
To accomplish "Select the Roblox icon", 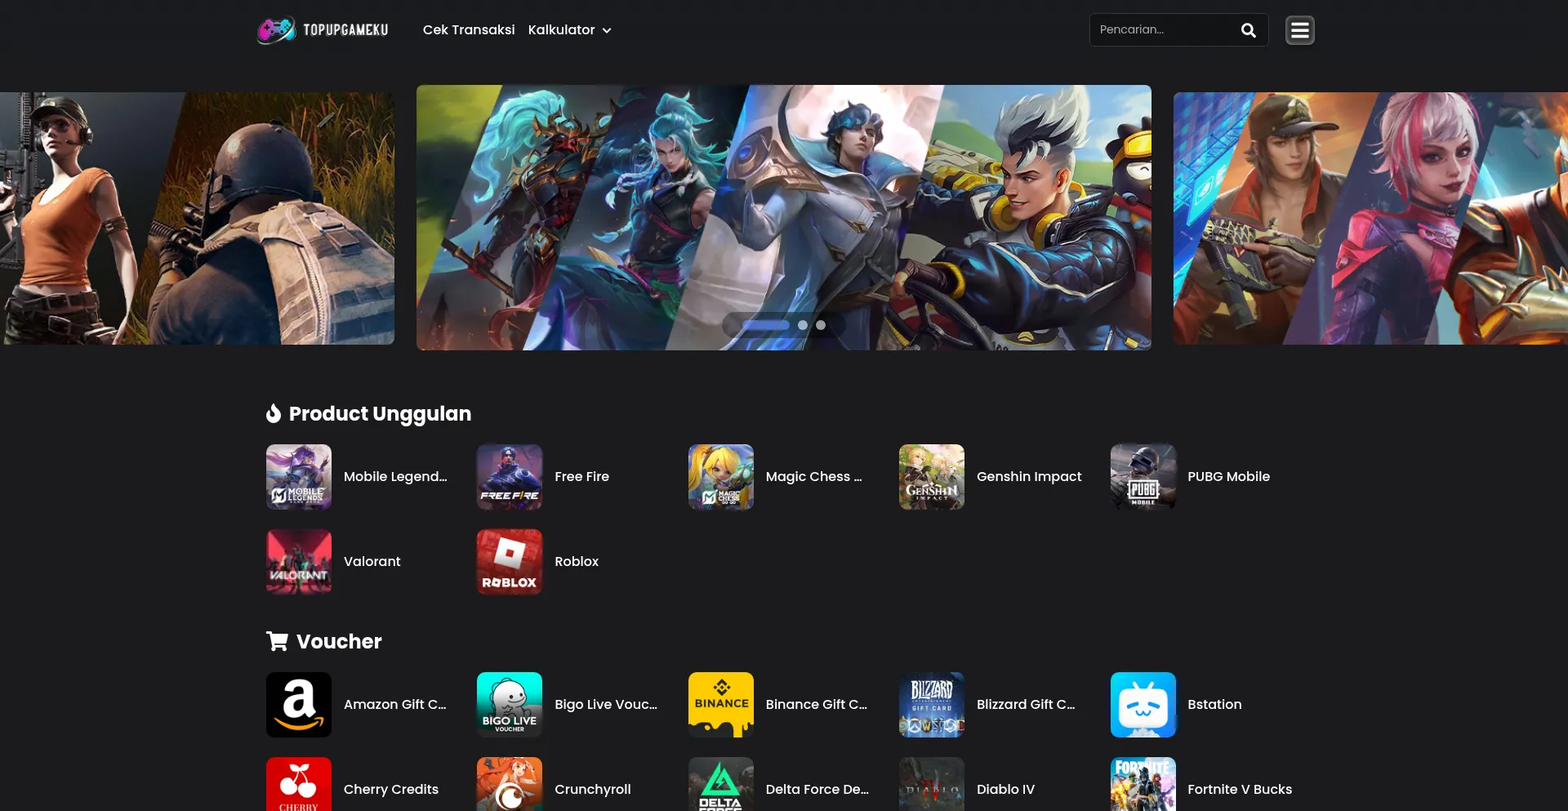I will click(510, 562).
